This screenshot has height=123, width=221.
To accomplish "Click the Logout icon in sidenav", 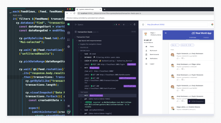I will pyautogui.click(x=146, y=64).
